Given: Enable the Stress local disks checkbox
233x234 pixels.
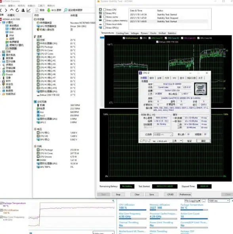Looking at the screenshot, I should pyautogui.click(x=105, y=24).
